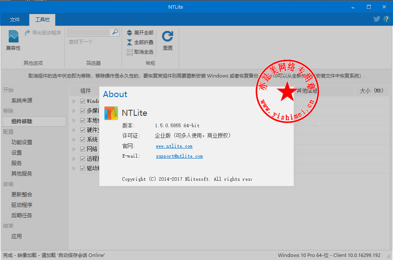Click Windows 10 Pro 64-位 status text

coord(303,255)
